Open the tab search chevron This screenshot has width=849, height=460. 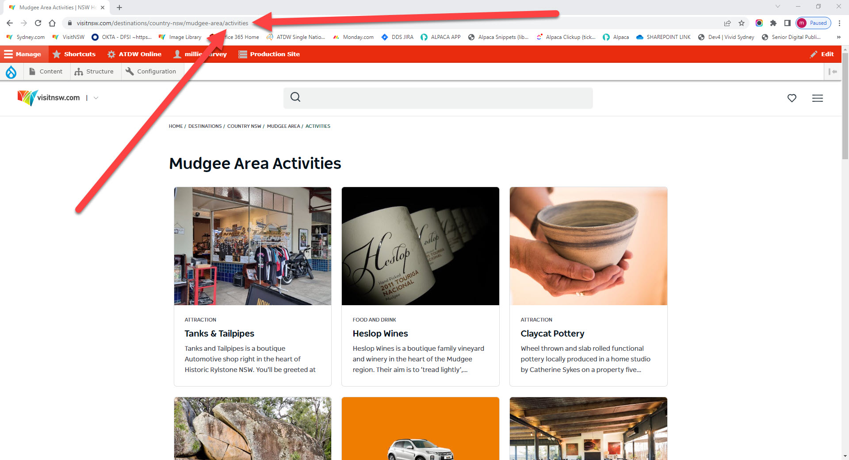click(778, 6)
